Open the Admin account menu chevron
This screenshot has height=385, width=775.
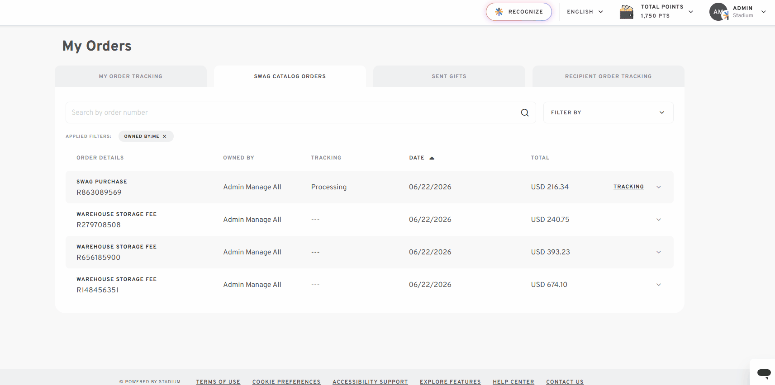(764, 12)
